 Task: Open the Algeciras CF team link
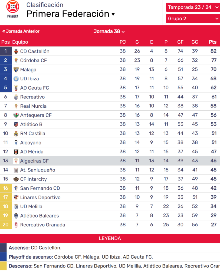point(34,161)
